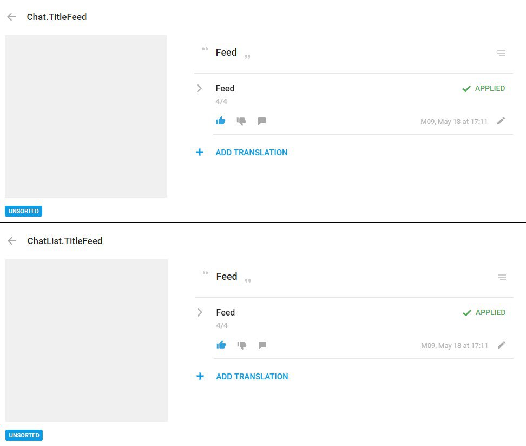Click the Unsorted tag below Chat.TitleFeed

coord(24,211)
